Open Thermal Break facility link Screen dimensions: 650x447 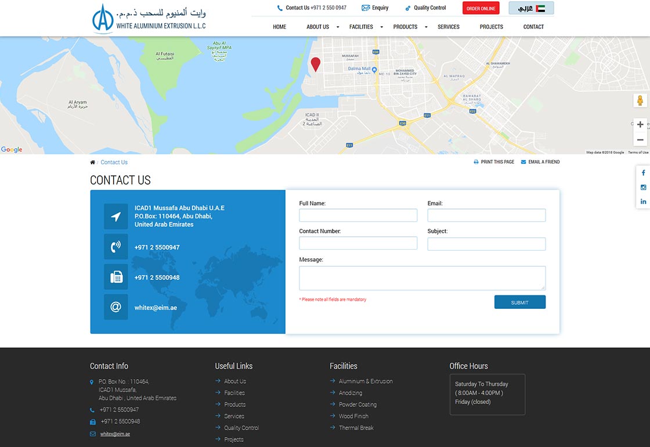point(356,427)
